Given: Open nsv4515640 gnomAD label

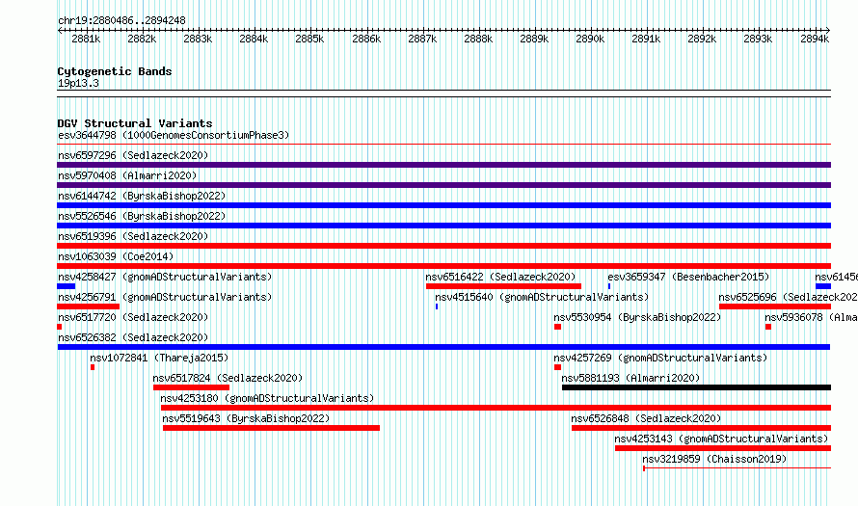Looking at the screenshot, I should click(542, 297).
